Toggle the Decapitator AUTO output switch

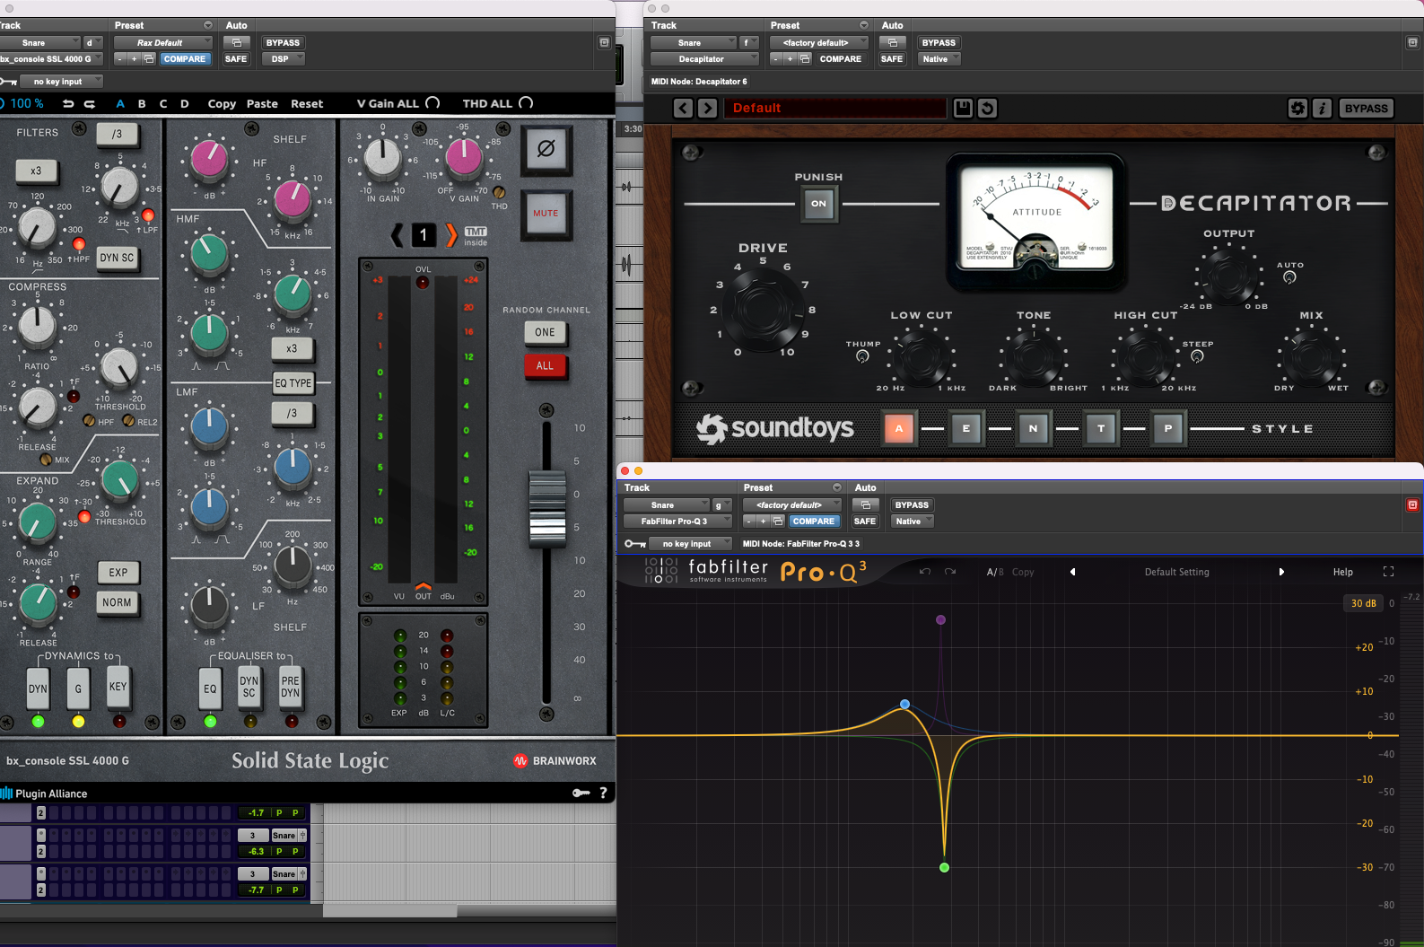click(x=1289, y=277)
